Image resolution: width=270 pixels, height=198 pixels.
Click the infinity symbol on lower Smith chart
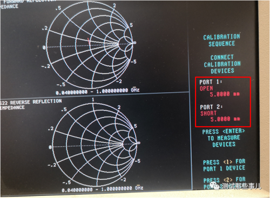click(x=139, y=143)
